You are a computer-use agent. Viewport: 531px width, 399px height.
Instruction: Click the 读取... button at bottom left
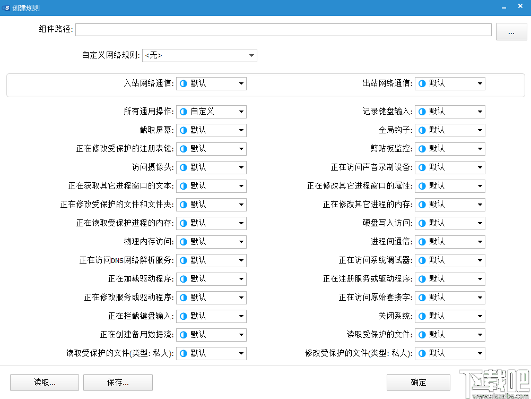pos(44,382)
